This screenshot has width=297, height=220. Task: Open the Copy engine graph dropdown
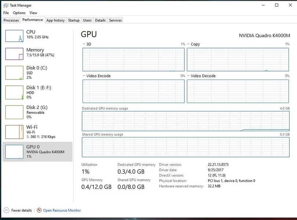pos(189,44)
